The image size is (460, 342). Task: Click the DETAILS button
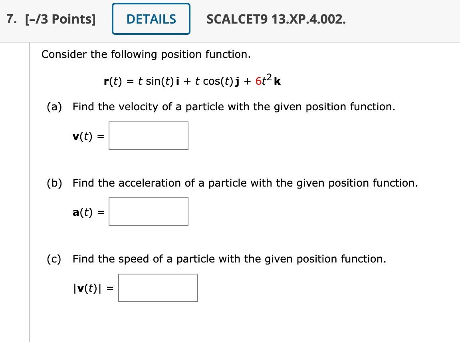(151, 18)
